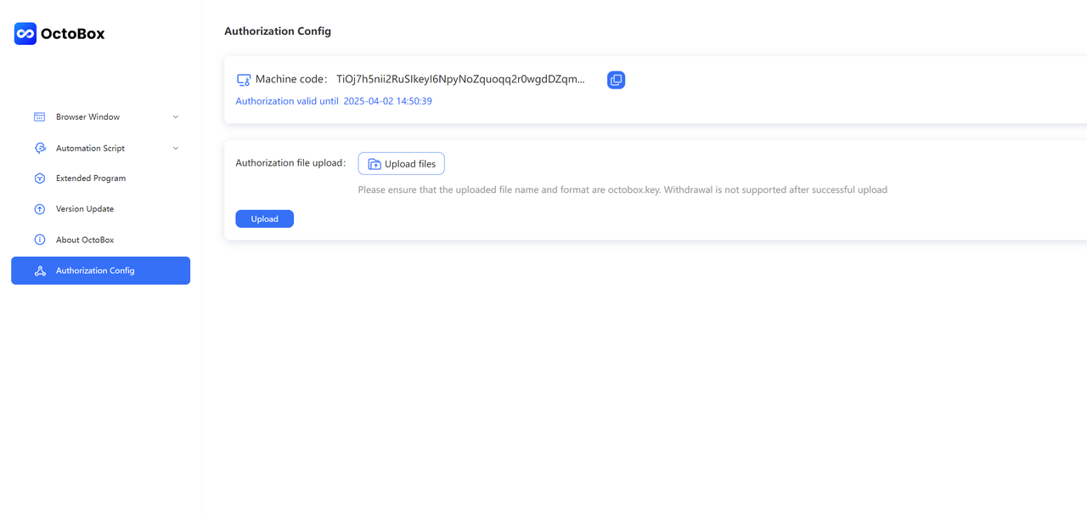This screenshot has width=1087, height=515.
Task: Expand the Automation Script submenu chevron
Action: [176, 148]
